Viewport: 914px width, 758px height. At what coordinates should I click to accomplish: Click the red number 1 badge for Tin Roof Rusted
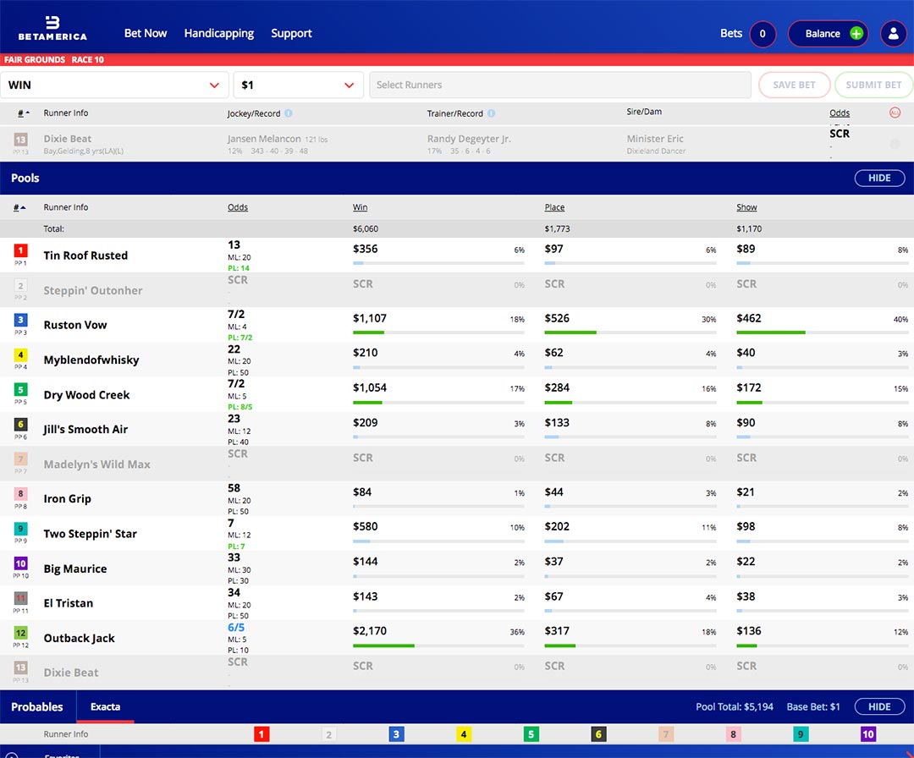(21, 250)
